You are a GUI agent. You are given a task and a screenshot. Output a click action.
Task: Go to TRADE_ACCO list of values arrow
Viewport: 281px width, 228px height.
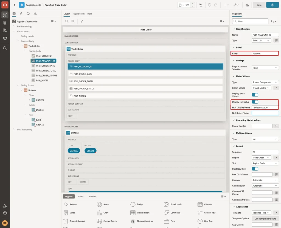276,88
